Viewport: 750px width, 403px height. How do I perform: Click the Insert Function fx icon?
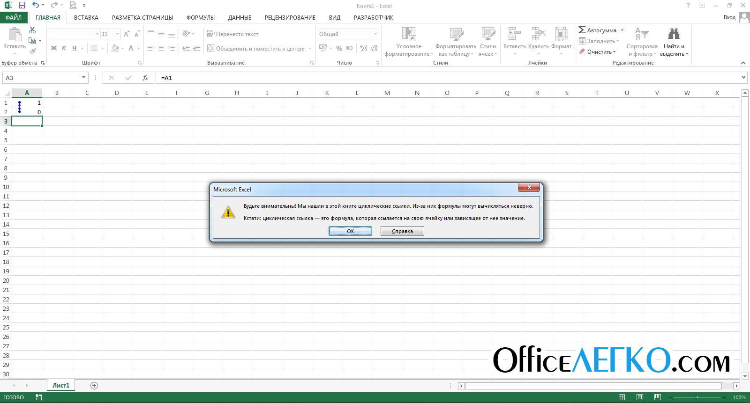145,78
